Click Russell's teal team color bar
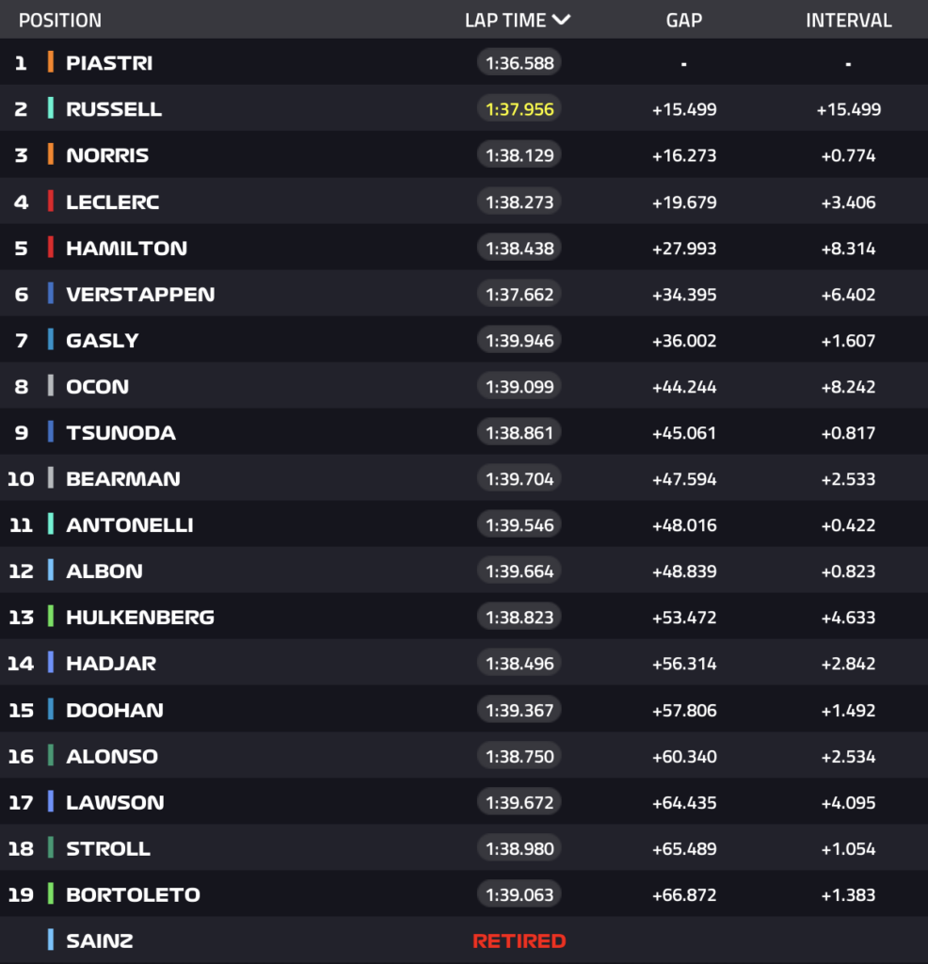Image resolution: width=928 pixels, height=964 pixels. (51, 109)
